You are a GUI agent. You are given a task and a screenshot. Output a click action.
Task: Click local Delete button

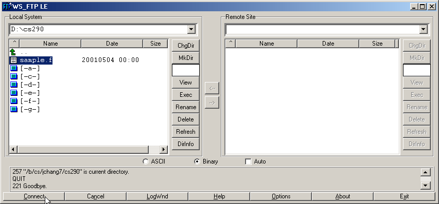pos(186,119)
